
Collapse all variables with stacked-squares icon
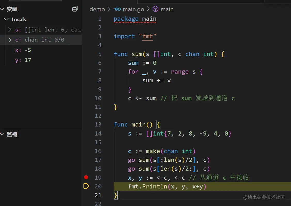click(x=75, y=9)
